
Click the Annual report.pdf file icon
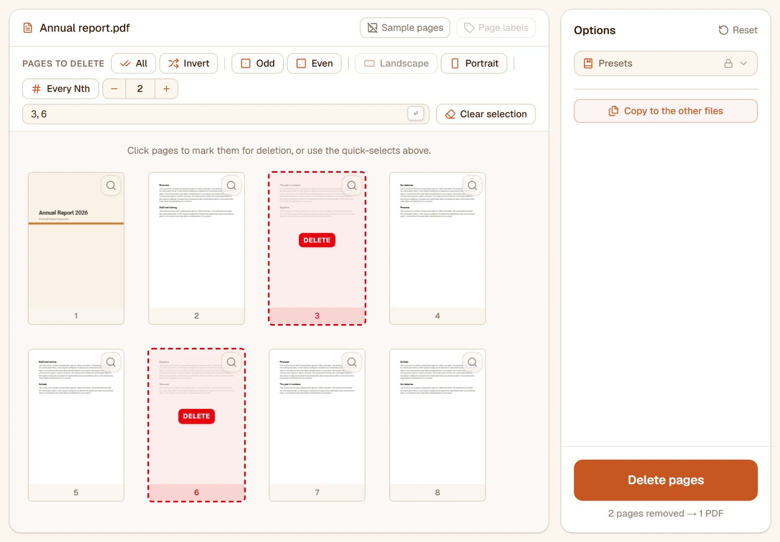pyautogui.click(x=28, y=28)
